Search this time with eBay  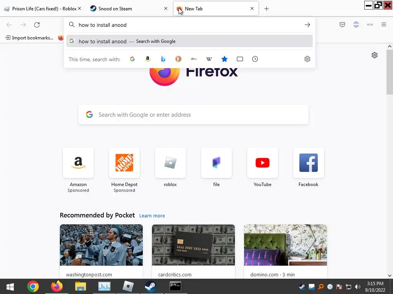[194, 59]
